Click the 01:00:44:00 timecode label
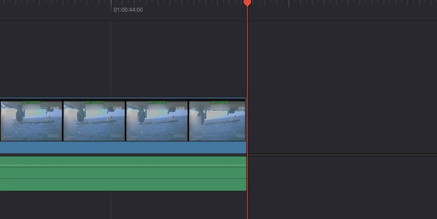Viewport: 437px width, 219px height. click(x=128, y=10)
